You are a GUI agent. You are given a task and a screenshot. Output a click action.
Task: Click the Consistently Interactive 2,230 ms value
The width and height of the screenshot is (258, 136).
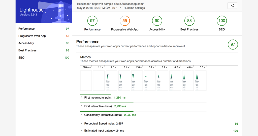pos(130,115)
